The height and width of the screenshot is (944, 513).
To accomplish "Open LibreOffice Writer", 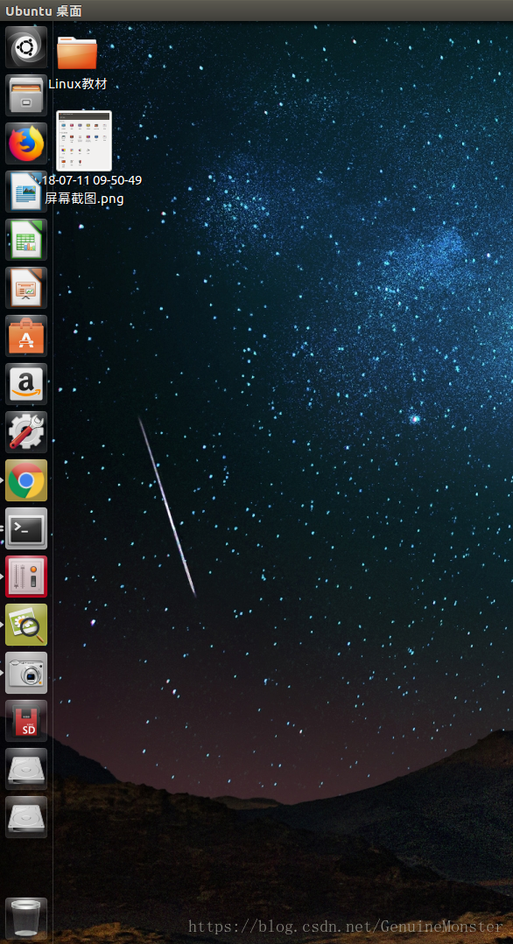I will [x=26, y=191].
